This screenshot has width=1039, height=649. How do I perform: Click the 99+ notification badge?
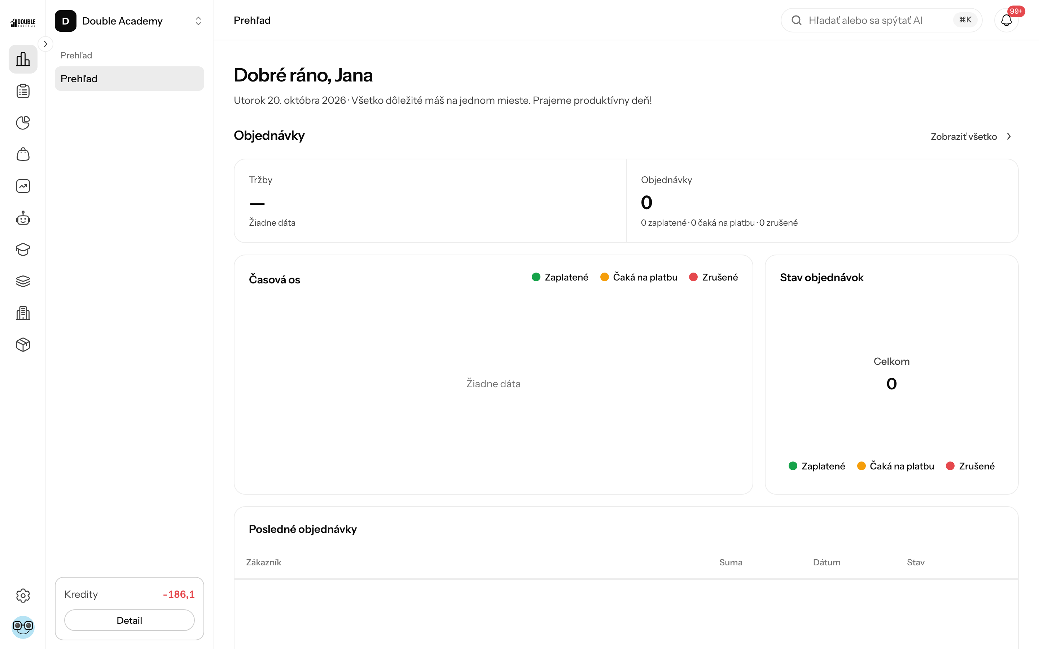(1016, 11)
